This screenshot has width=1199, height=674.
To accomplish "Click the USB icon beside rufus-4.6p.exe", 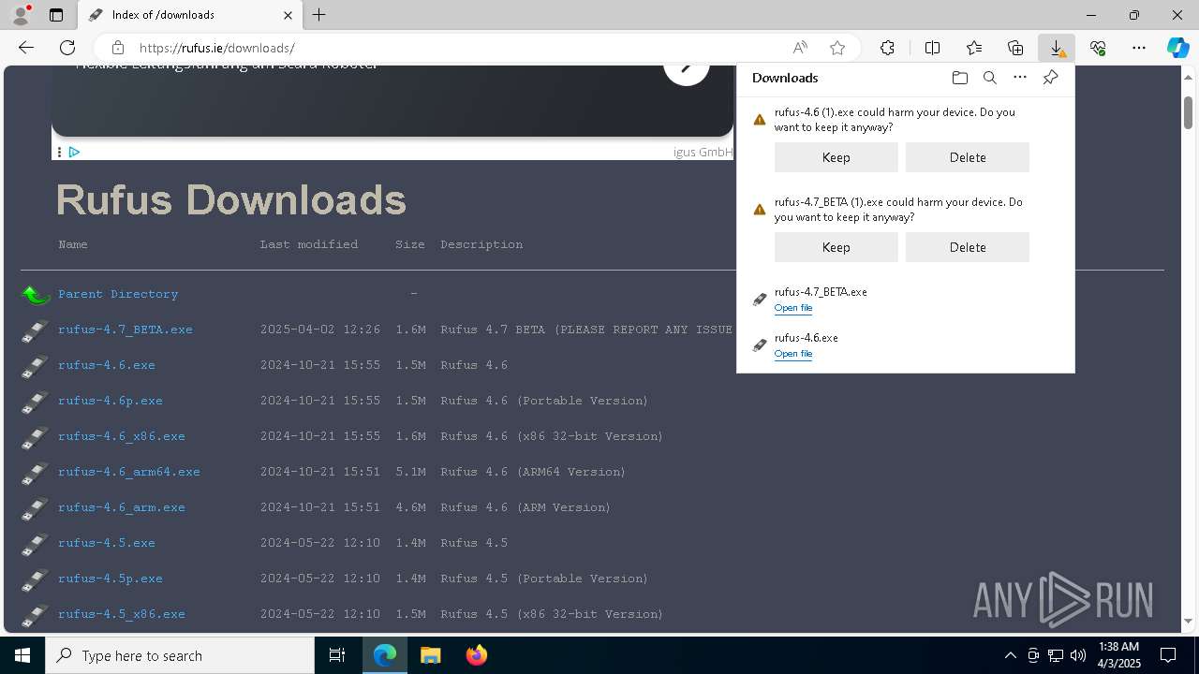I will [35, 402].
